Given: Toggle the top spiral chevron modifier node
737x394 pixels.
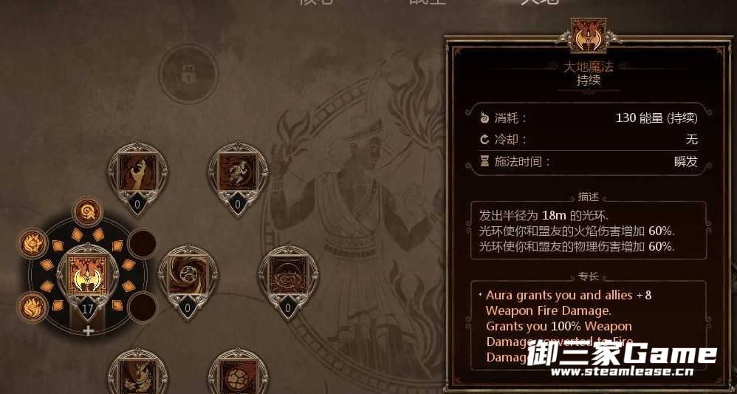Looking at the screenshot, I should (x=88, y=212).
